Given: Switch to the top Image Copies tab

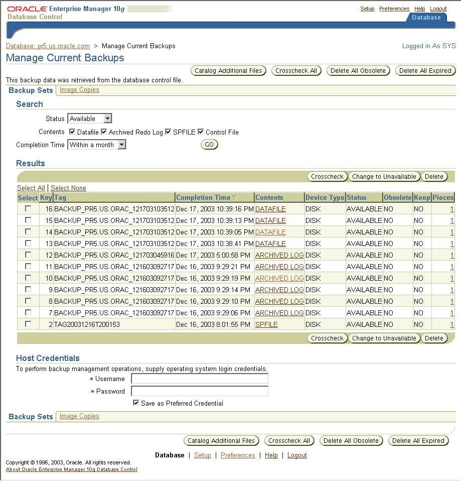Looking at the screenshot, I should (79, 90).
